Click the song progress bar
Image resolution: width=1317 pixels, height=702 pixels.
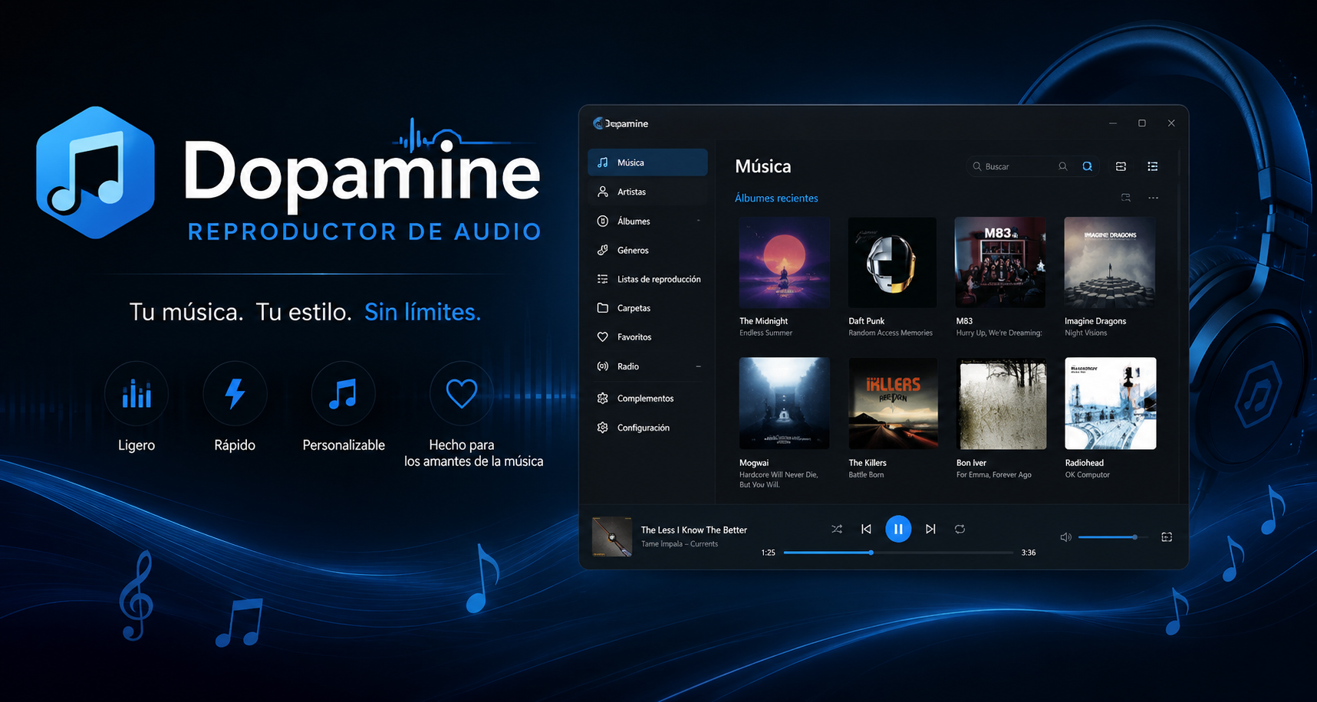coord(898,553)
